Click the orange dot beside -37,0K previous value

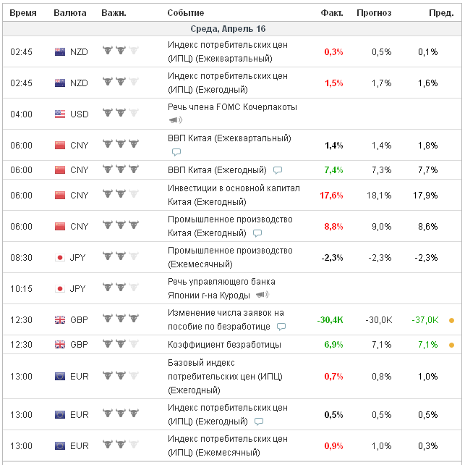click(452, 319)
